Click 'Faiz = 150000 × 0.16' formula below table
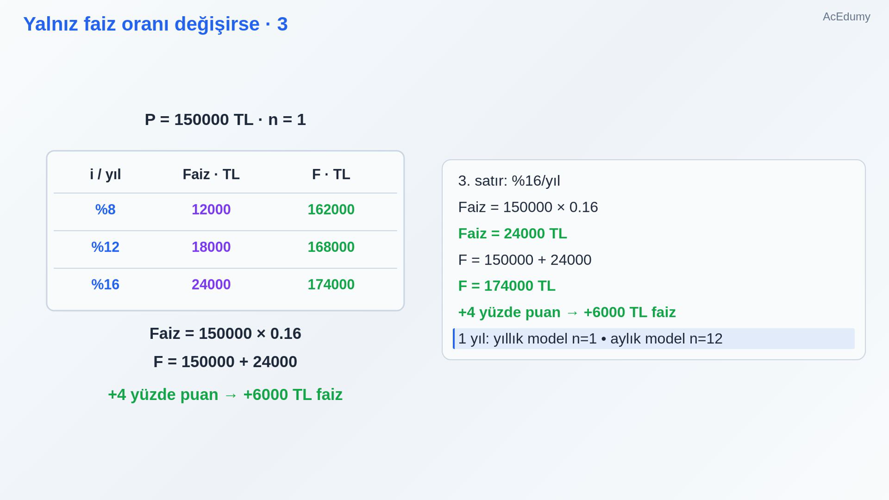This screenshot has height=500, width=889. pos(225,333)
